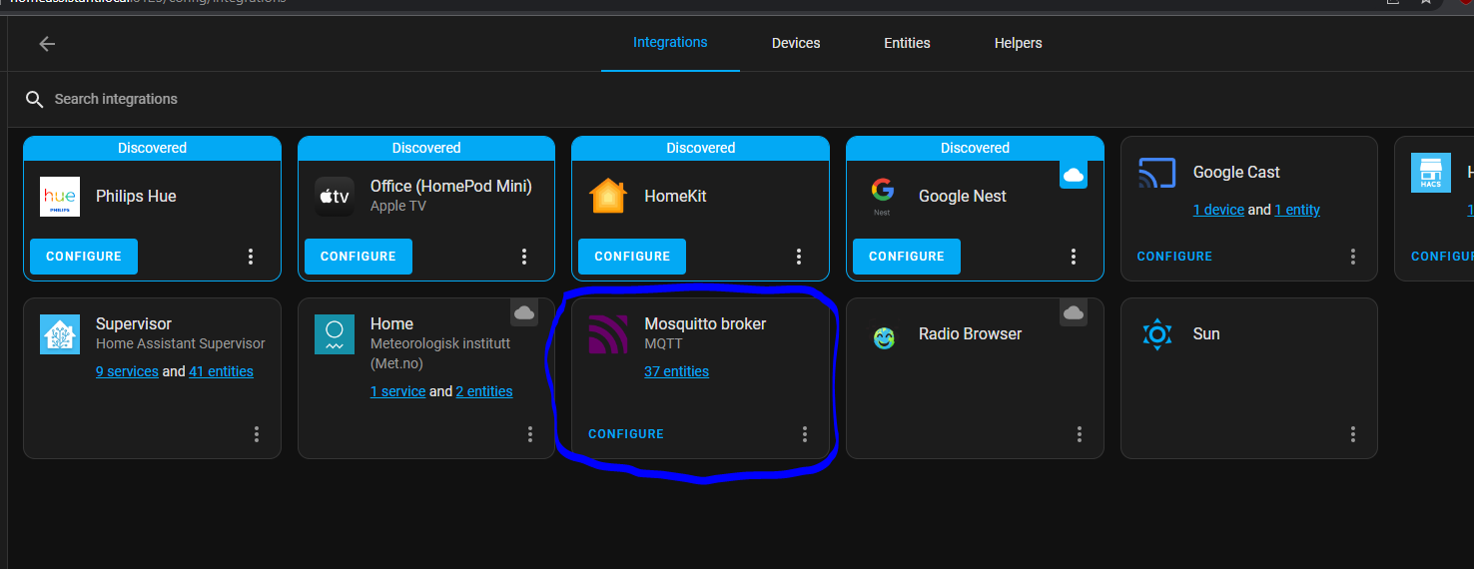The height and width of the screenshot is (569, 1474).
Task: Focus the Search integrations field
Action: [x=739, y=99]
